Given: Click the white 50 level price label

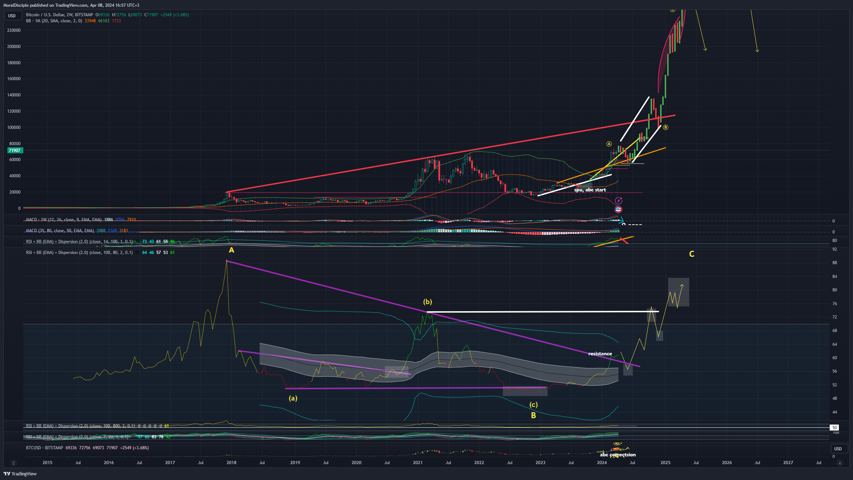Looking at the screenshot, I should tap(835, 427).
